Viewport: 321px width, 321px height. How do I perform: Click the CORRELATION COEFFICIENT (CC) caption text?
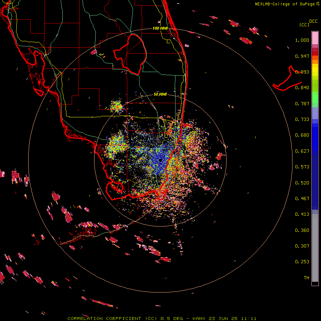click(112, 319)
